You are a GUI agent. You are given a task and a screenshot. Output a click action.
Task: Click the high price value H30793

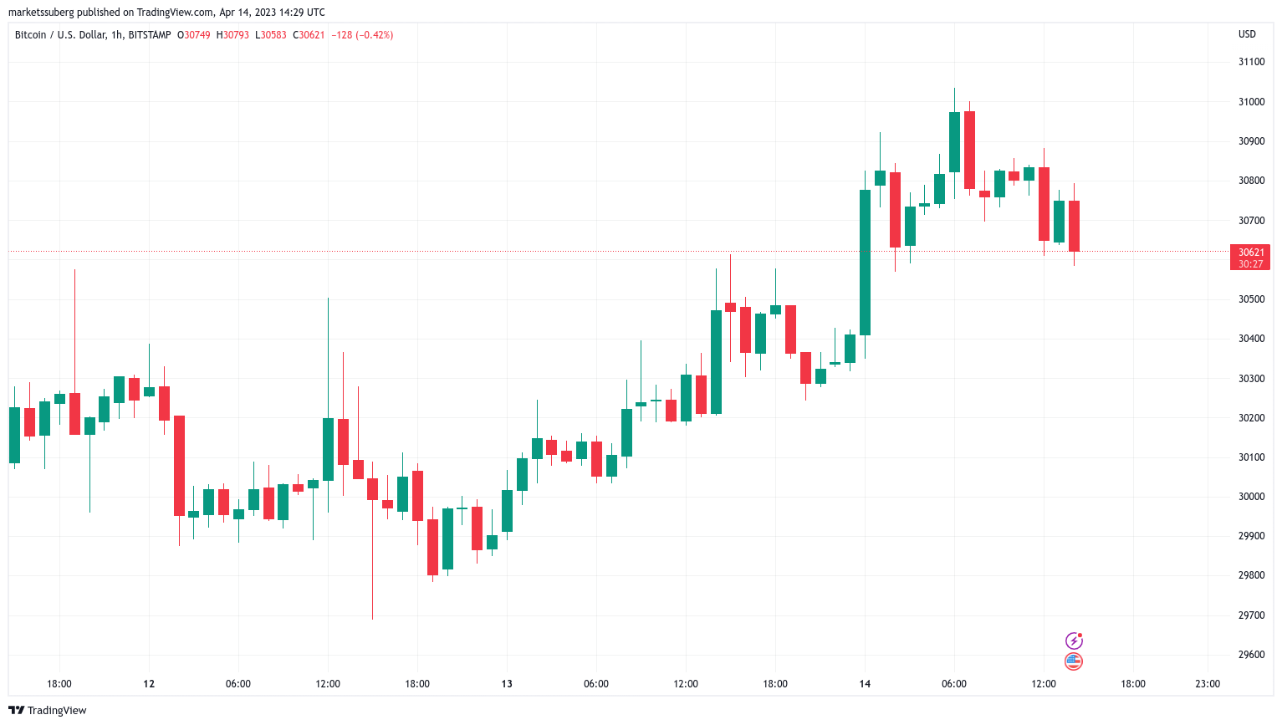click(x=232, y=35)
